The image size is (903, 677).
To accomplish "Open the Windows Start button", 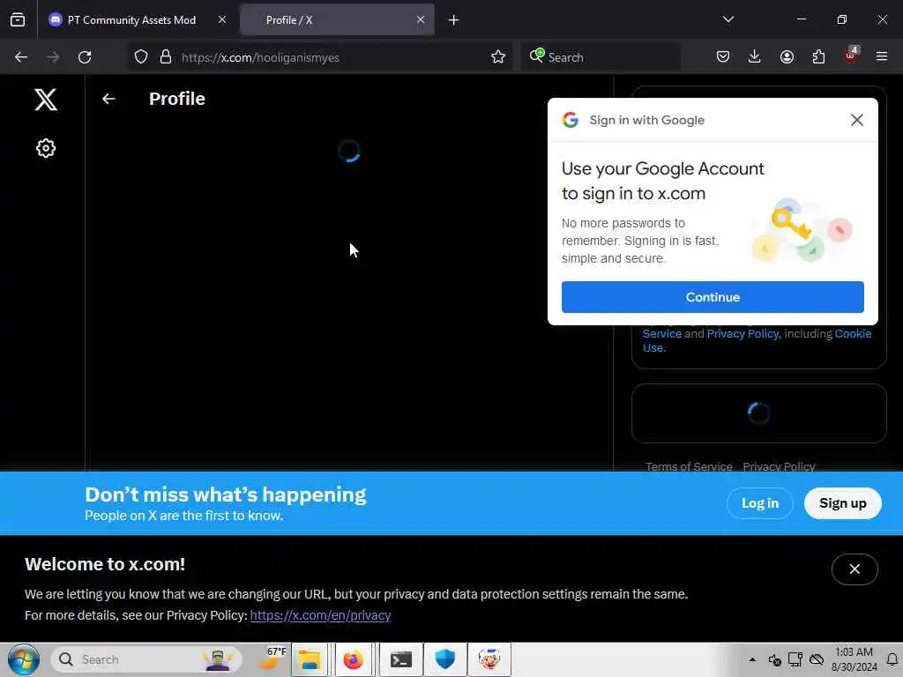I will point(23,659).
